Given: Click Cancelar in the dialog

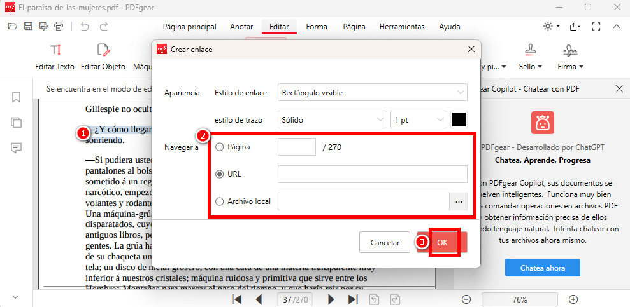Looking at the screenshot, I should coord(385,242).
